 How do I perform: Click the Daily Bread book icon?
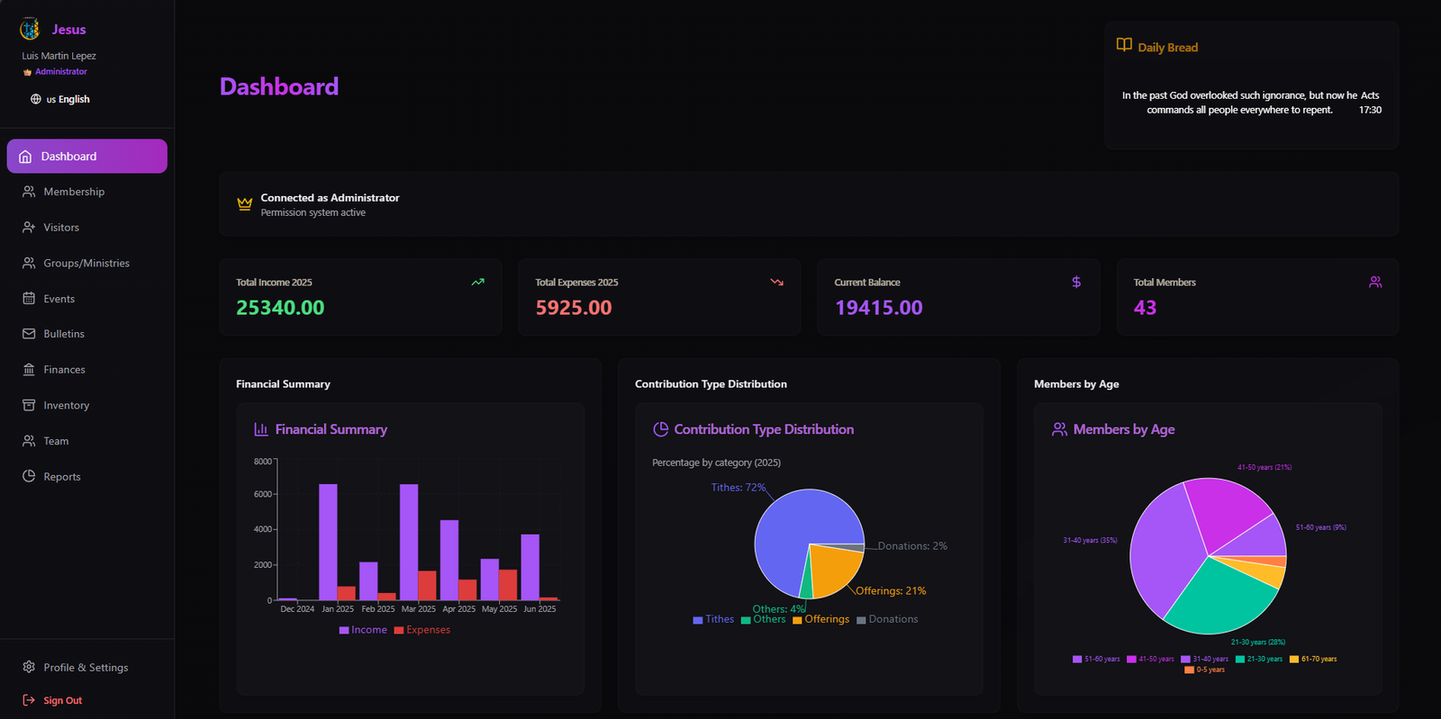click(x=1124, y=45)
